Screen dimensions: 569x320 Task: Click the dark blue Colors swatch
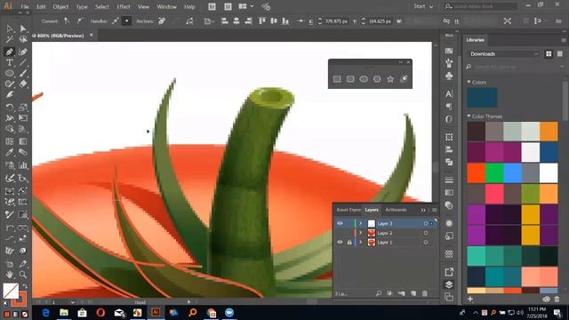(x=482, y=98)
